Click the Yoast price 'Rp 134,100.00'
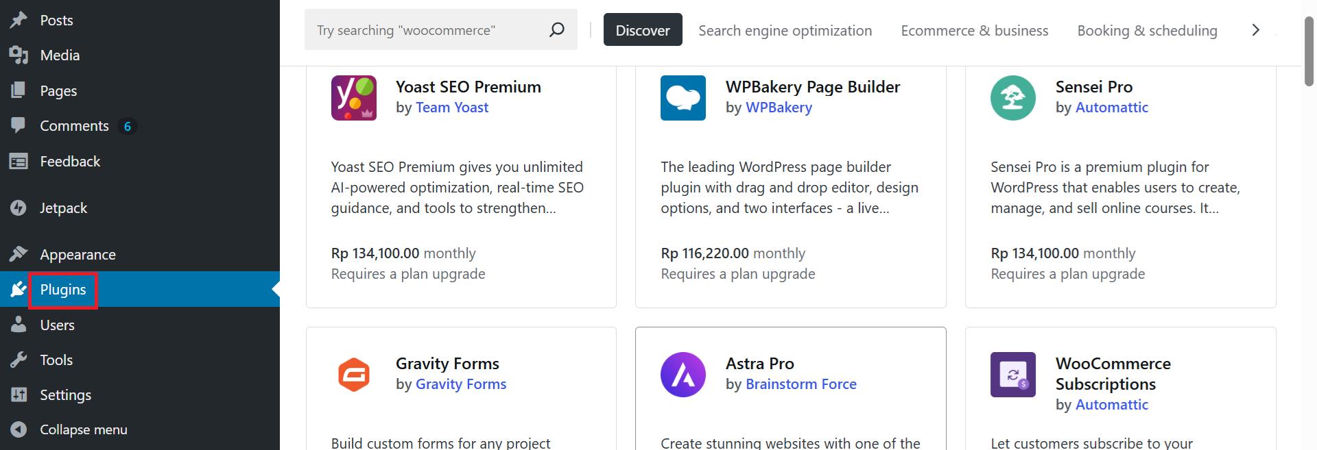This screenshot has height=450, width=1317. point(375,253)
